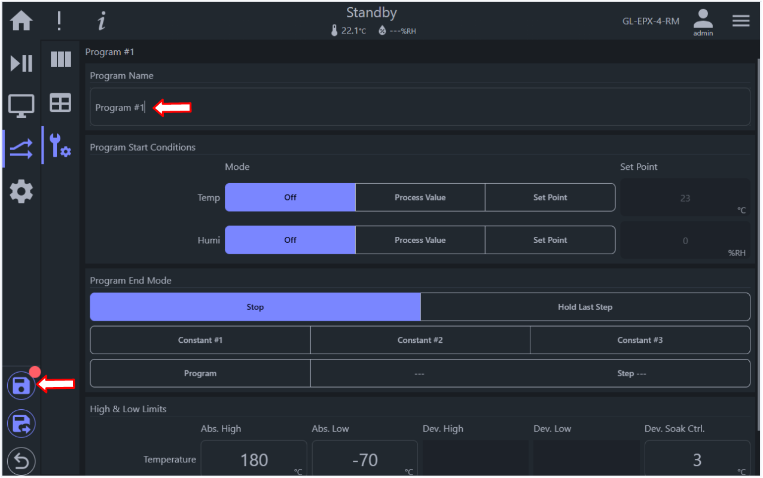This screenshot has width=763, height=478.
Task: Open the monitor screen icon
Action: pyautogui.click(x=22, y=106)
